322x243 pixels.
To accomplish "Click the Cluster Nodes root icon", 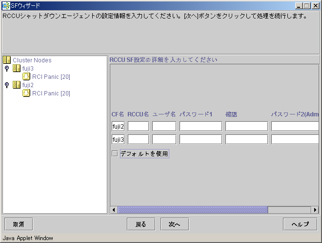I will tap(7, 60).
